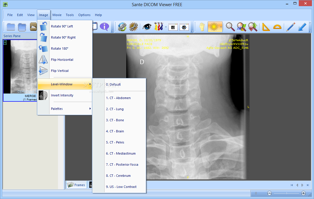Expand the Level-Window submenu item
Screen dimensions: 314x199
pyautogui.click(x=65, y=84)
